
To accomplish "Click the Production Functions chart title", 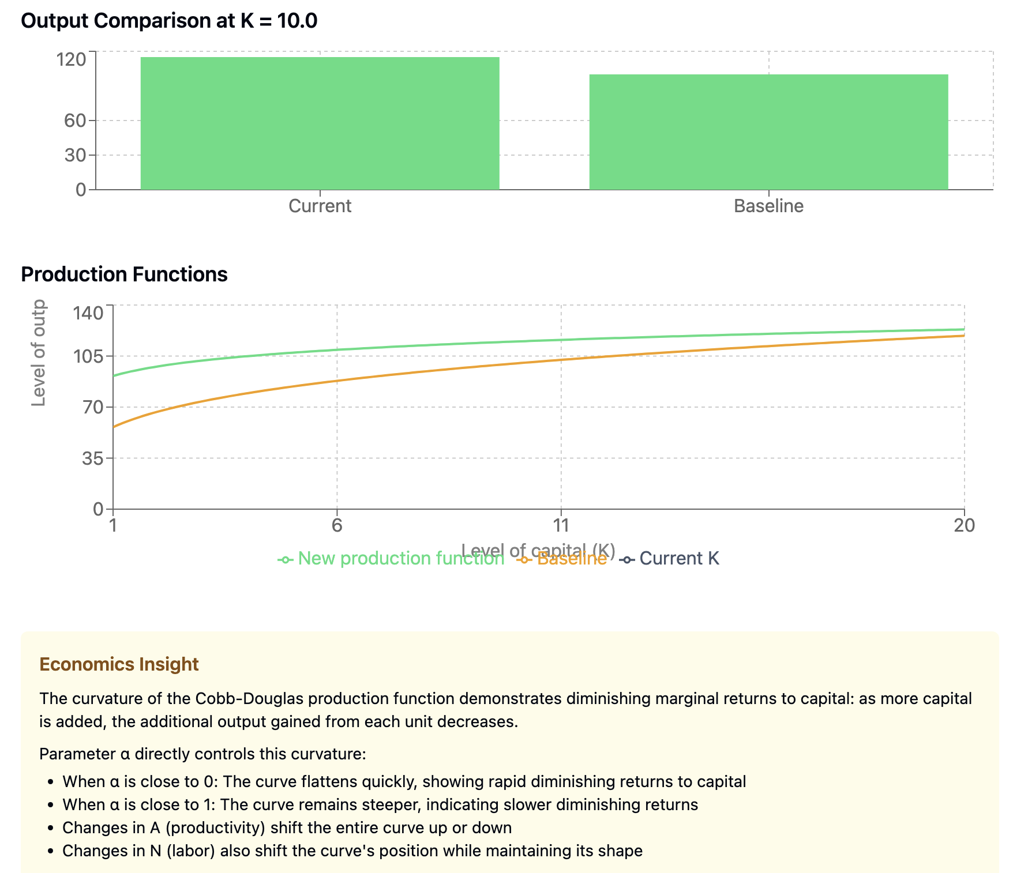I will [124, 274].
